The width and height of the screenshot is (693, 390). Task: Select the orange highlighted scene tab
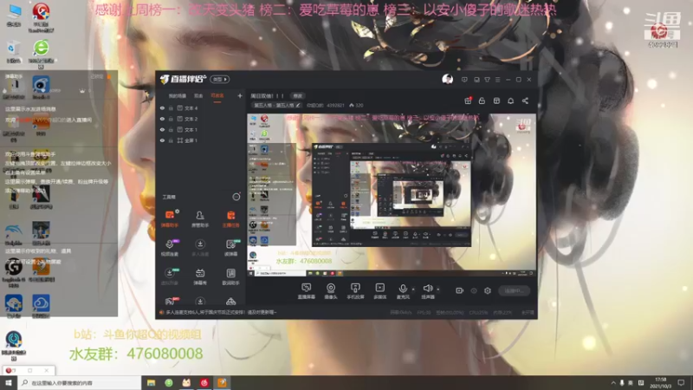click(x=217, y=96)
